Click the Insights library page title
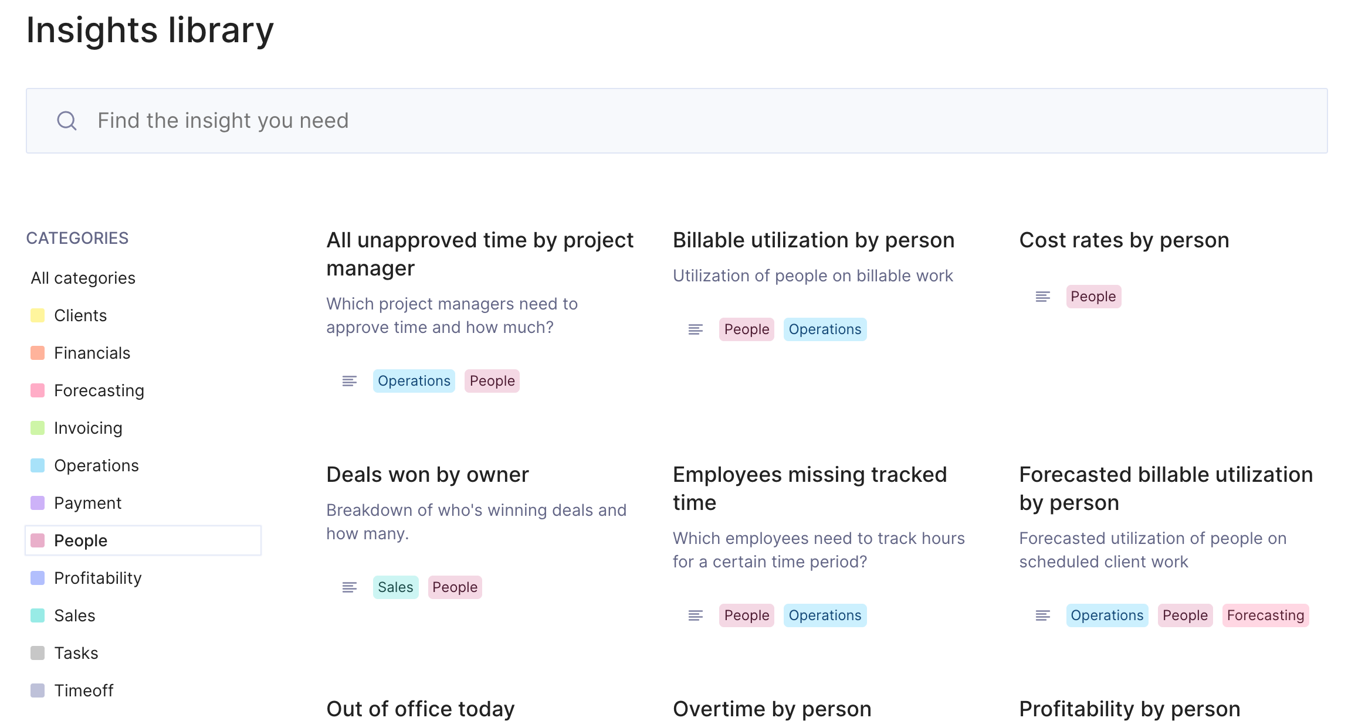 pos(150,30)
